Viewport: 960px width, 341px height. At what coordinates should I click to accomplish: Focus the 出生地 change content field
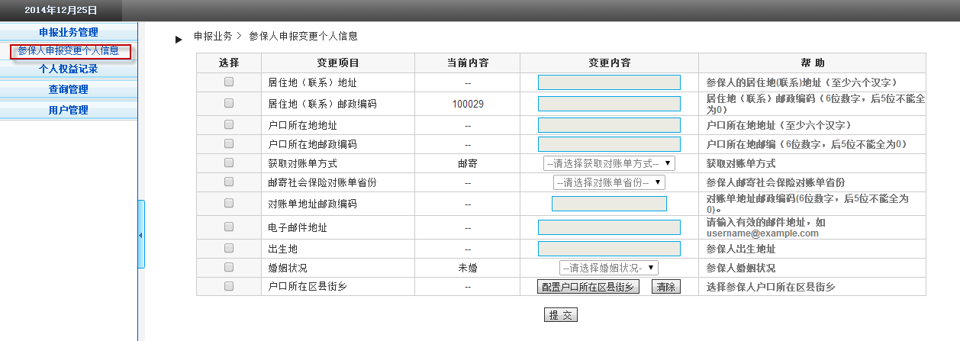[x=608, y=249]
